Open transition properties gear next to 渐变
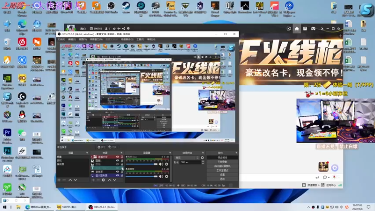Viewport: 375px width, 211px height. pos(202,158)
